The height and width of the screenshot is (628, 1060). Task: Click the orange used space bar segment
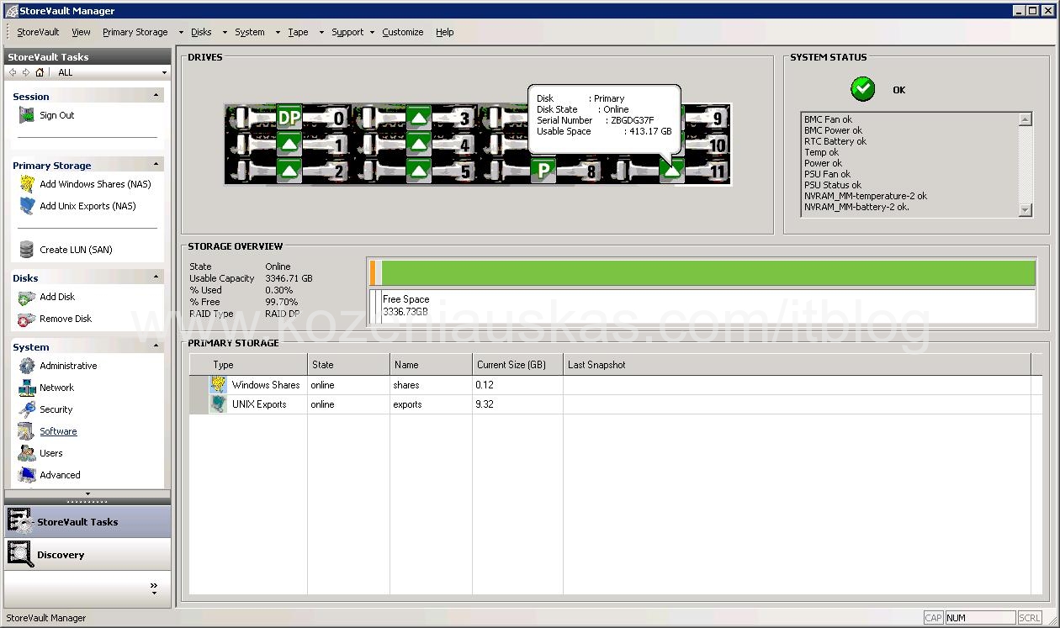click(x=373, y=273)
